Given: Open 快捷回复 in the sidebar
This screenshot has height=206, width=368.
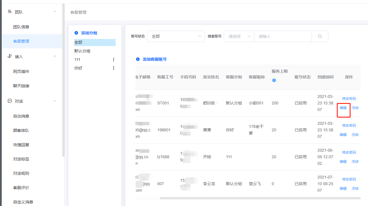Looking at the screenshot, I should point(21,145).
